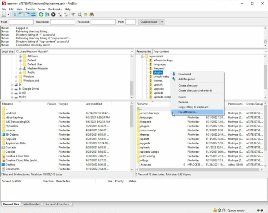Click the Quickconnect button
Image resolution: width=268 pixels, height=213 pixels.
point(149,22)
